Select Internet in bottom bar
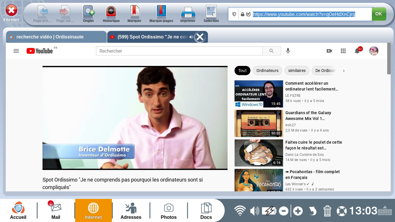This screenshot has width=395, height=222. (93, 210)
